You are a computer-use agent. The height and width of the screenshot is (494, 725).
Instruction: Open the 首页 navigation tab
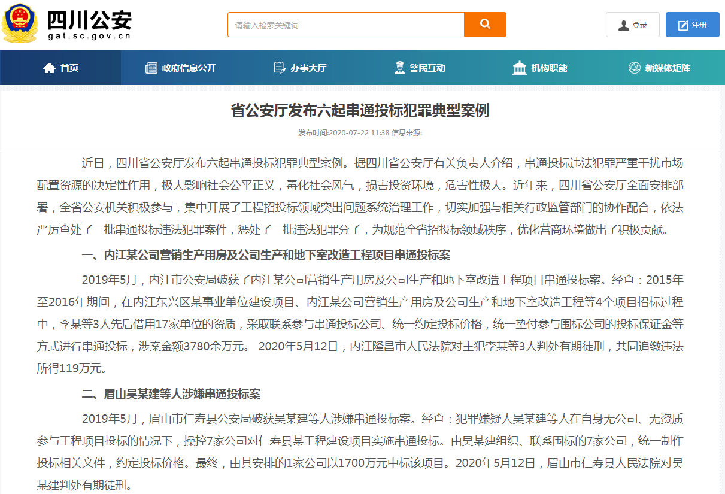(x=60, y=68)
